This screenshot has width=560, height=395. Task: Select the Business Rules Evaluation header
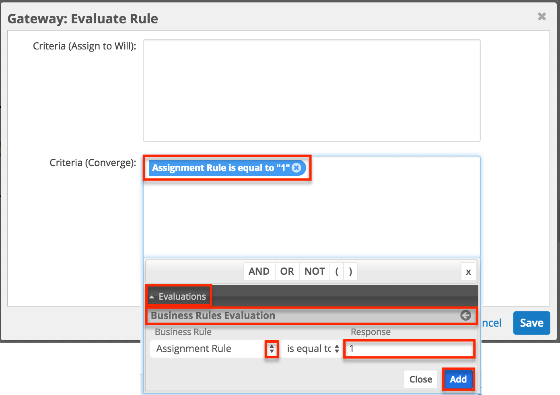tap(212, 316)
